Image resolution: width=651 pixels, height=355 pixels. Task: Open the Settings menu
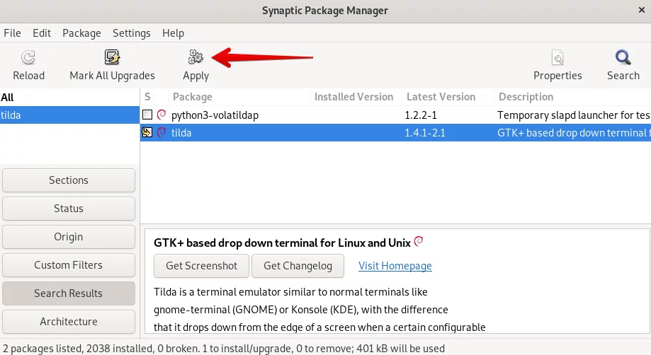pos(132,33)
